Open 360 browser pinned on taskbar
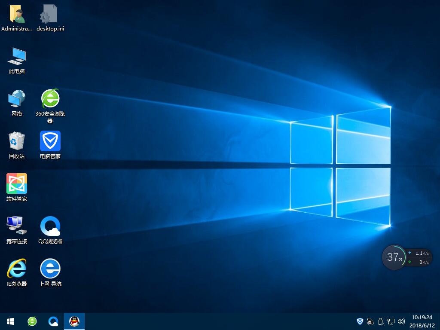This screenshot has height=330, width=440. [x=32, y=321]
